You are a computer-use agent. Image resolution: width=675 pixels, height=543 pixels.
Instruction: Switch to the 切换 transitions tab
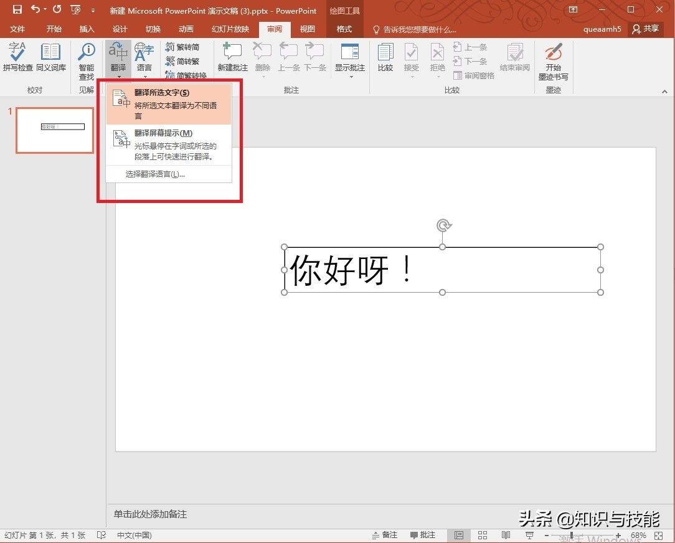153,29
